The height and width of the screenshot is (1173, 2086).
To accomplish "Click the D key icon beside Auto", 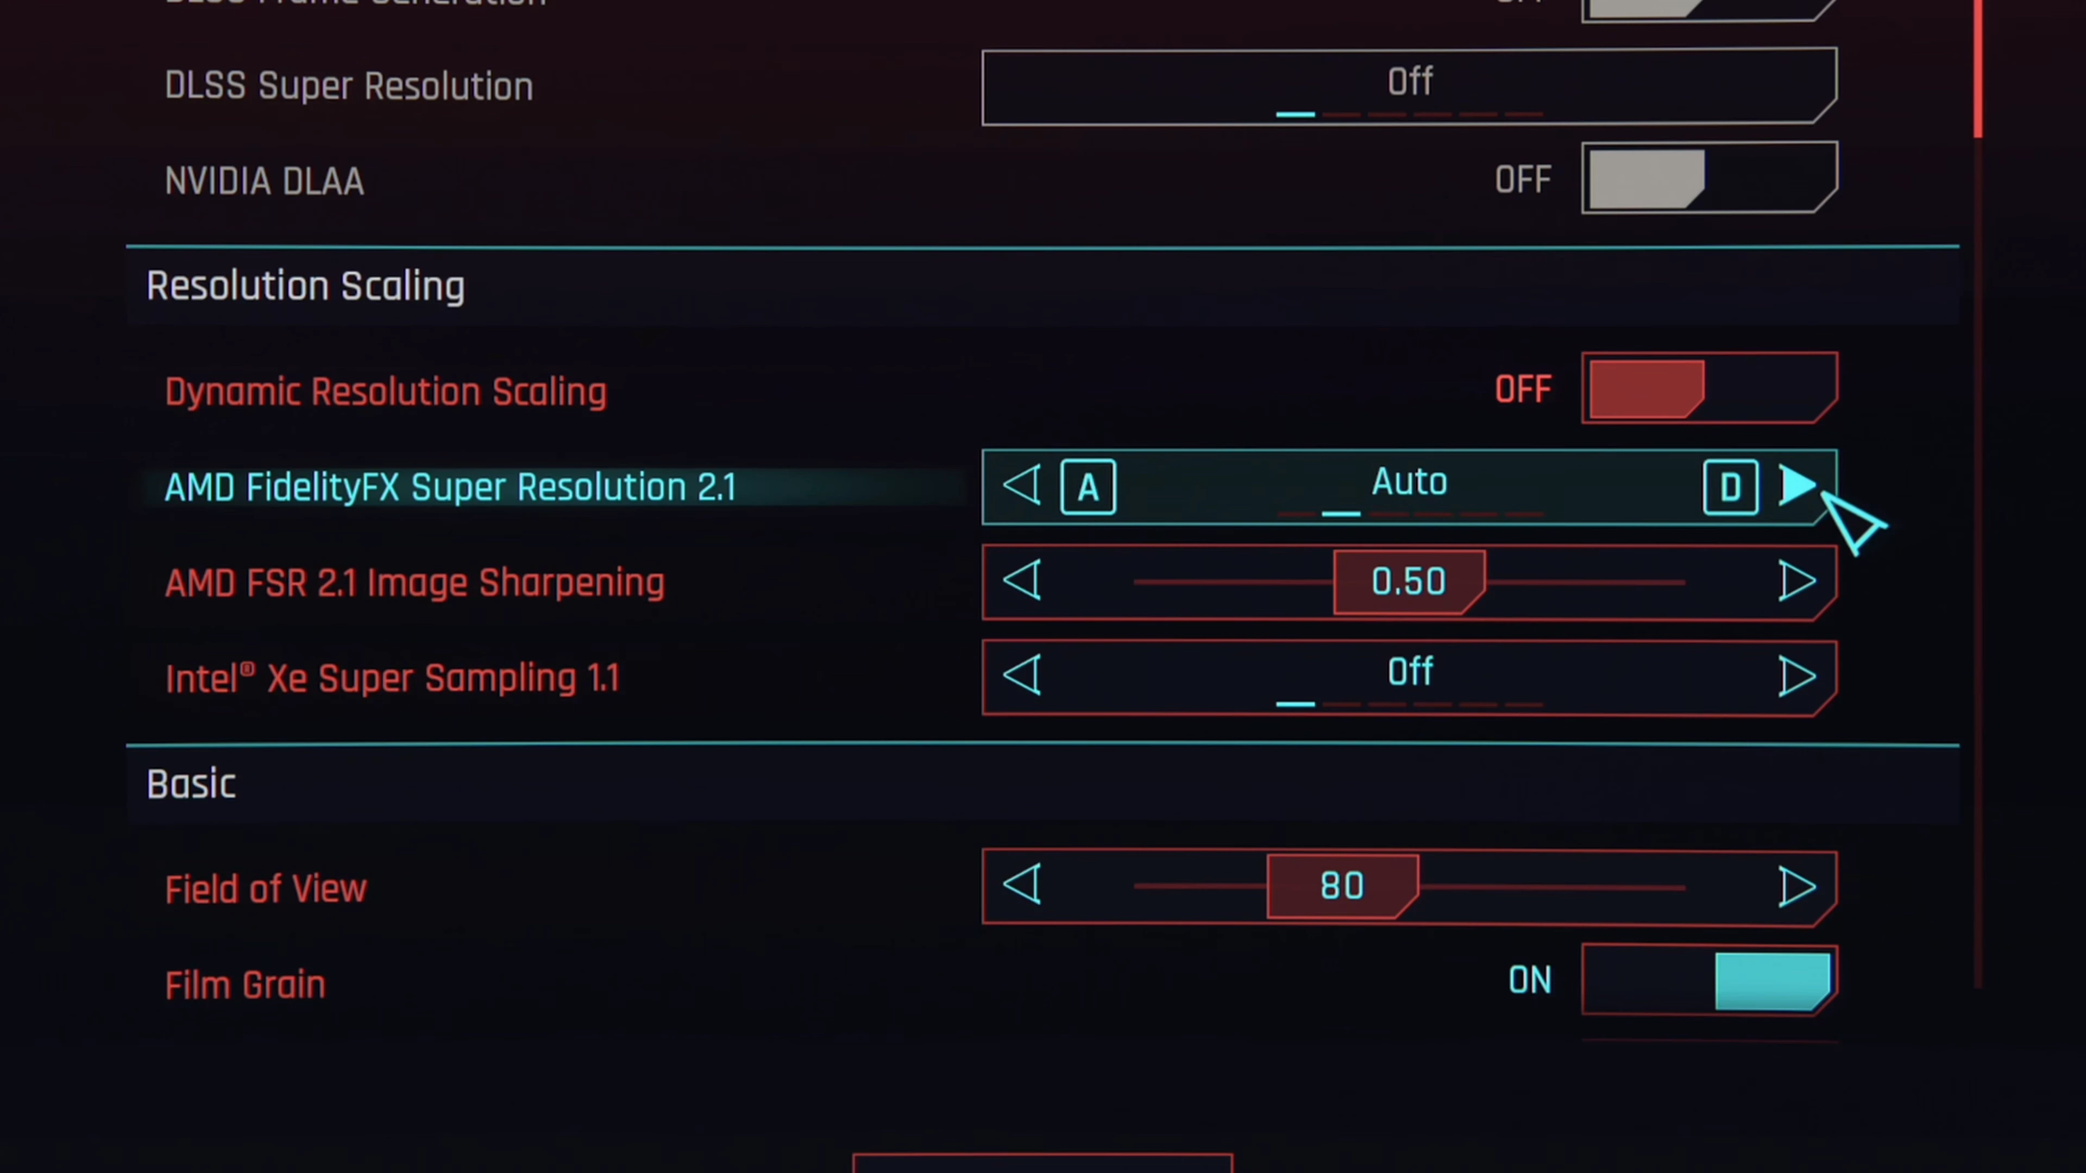I will 1731,487.
